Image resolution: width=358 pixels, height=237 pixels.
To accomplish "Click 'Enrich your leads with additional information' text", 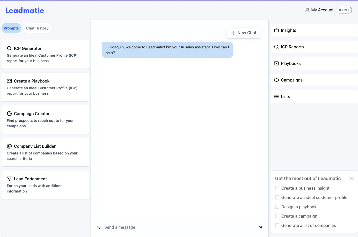I will (x=35, y=189).
